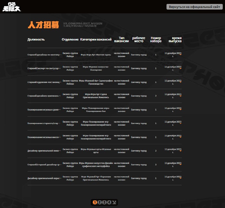Click the VK.COM/PROJECT_MUGEN text
Viewport: 225px width, 208px height.
pos(83,23)
